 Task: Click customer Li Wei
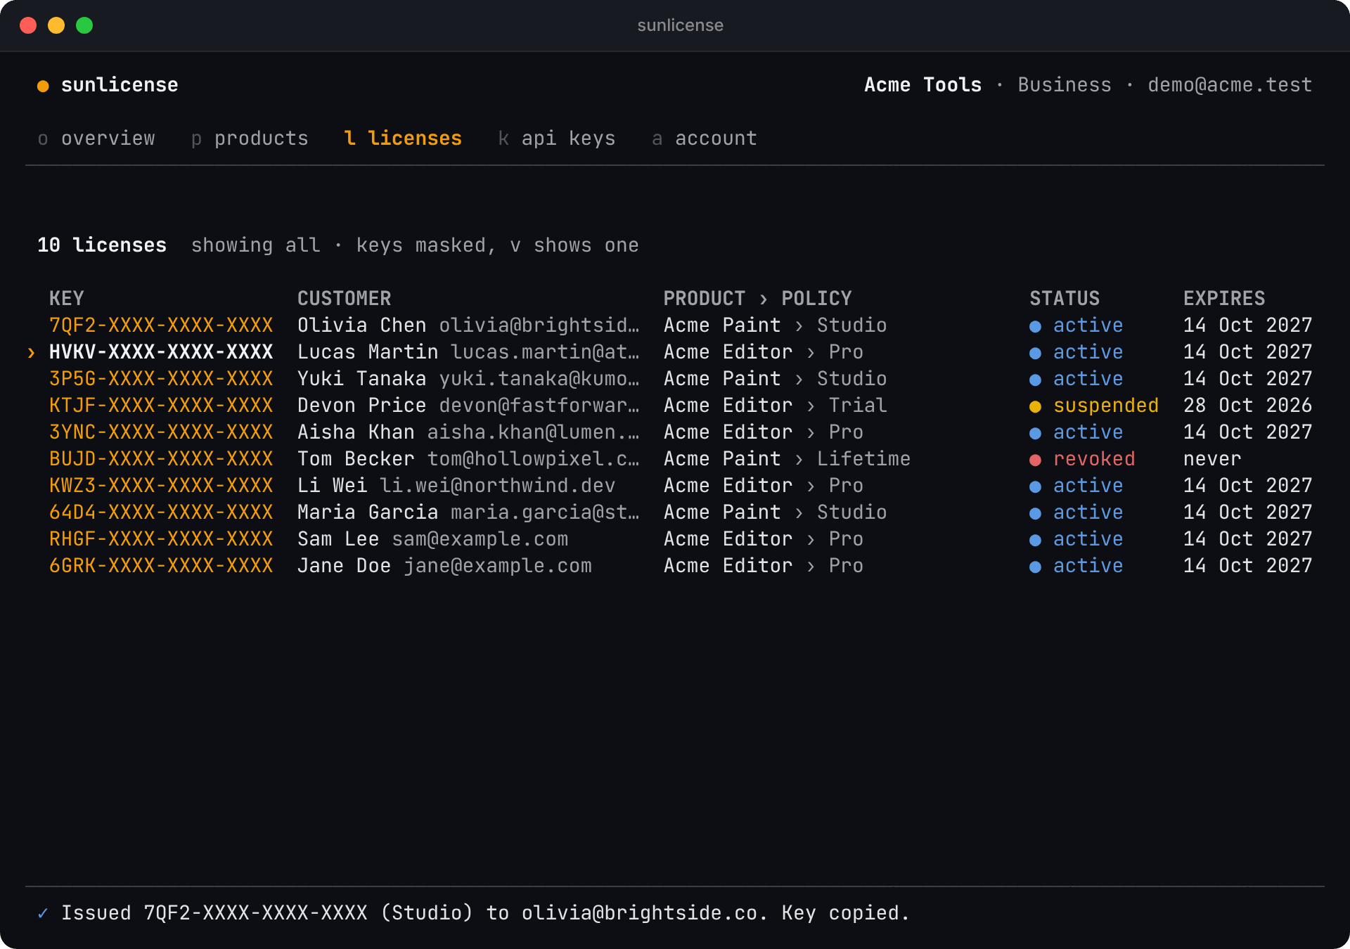click(x=332, y=486)
